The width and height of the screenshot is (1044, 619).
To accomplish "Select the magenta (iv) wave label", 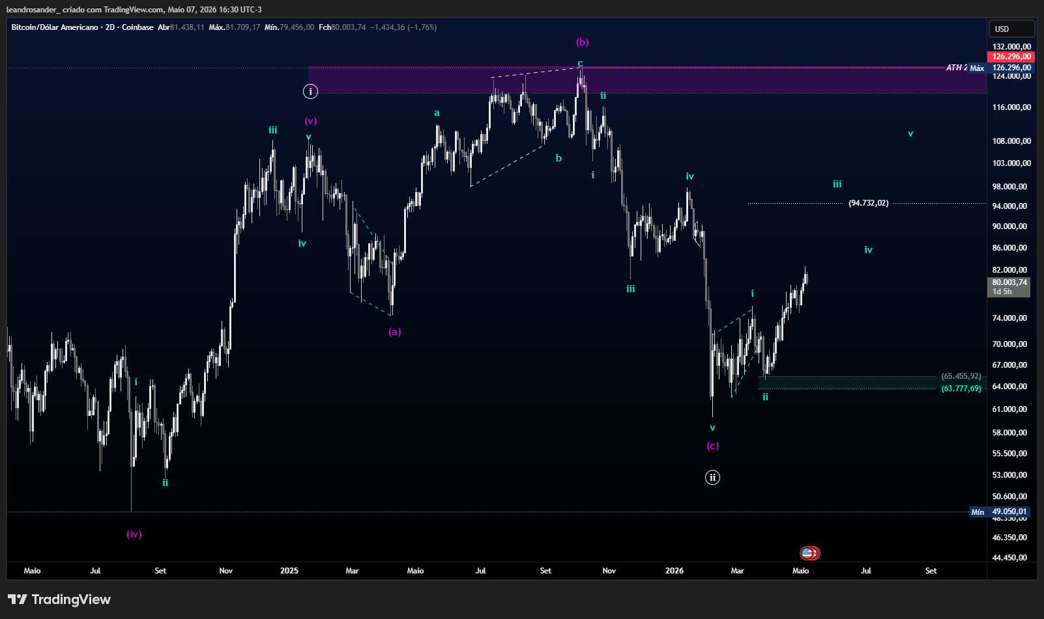I will (x=134, y=534).
